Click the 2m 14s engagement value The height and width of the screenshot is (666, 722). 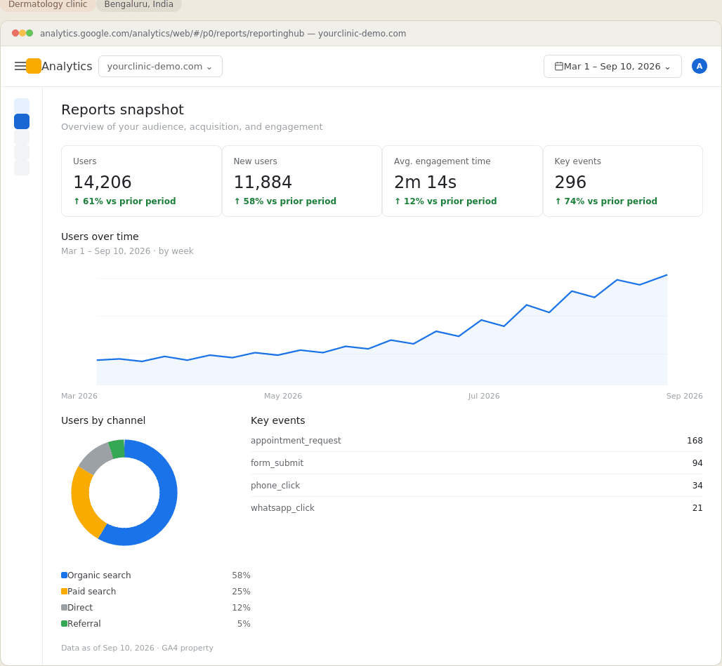(x=425, y=182)
